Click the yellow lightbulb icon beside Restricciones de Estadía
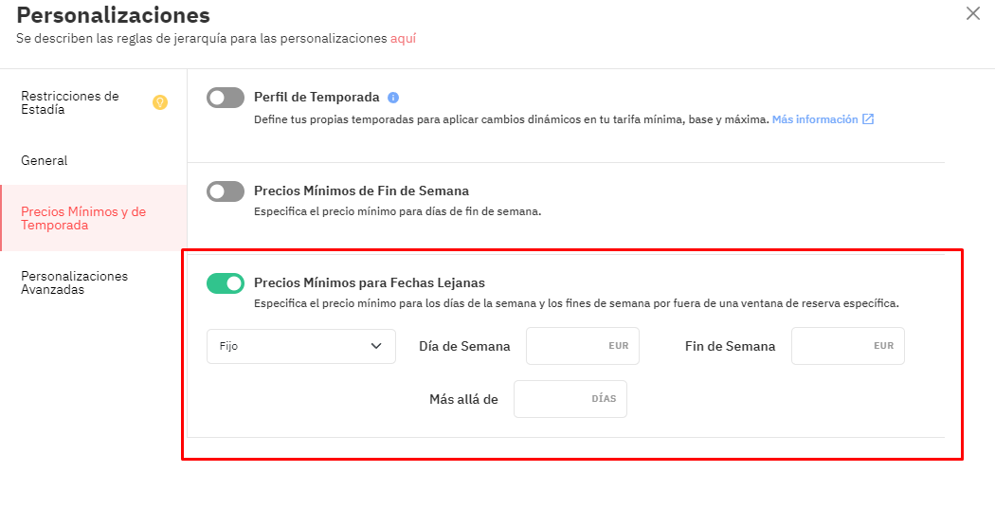Screen dimensions: 995x527 (x=160, y=102)
